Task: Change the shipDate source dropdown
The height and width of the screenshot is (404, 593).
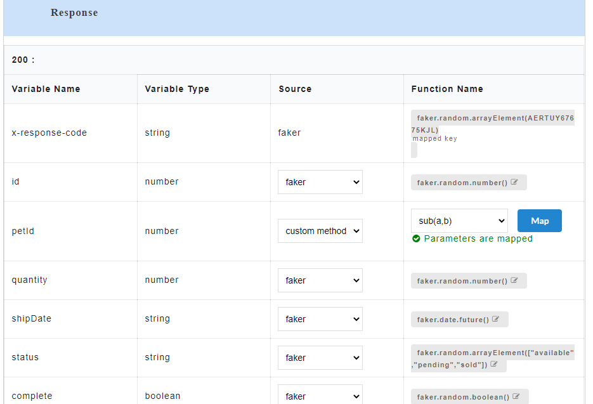Action: 320,319
